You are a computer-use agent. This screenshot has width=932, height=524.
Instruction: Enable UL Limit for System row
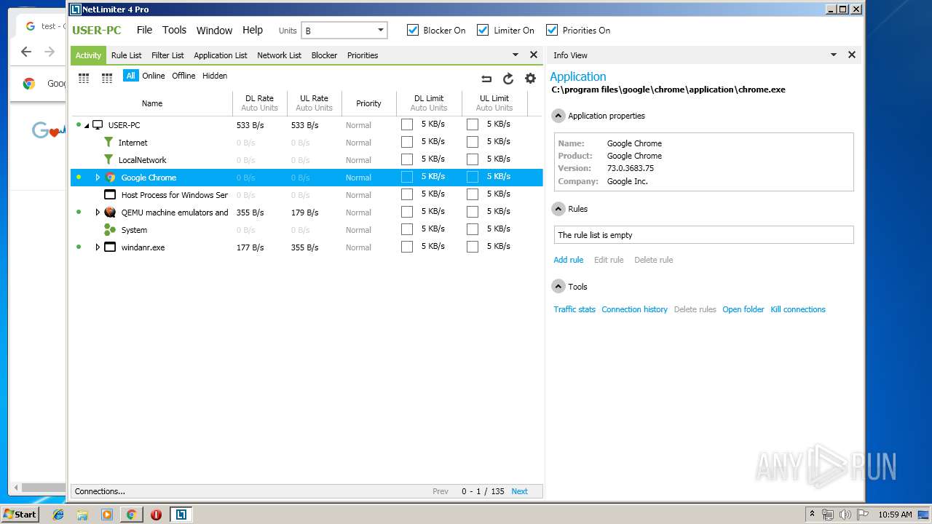click(473, 229)
